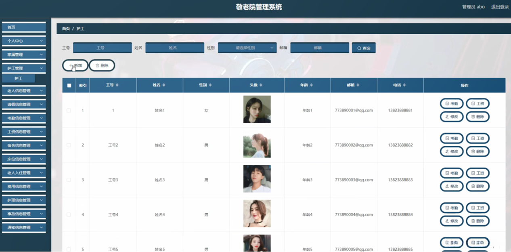511x252 pixels.
Task: Expand the 家属管理 sidebar menu
Action: 24,55
